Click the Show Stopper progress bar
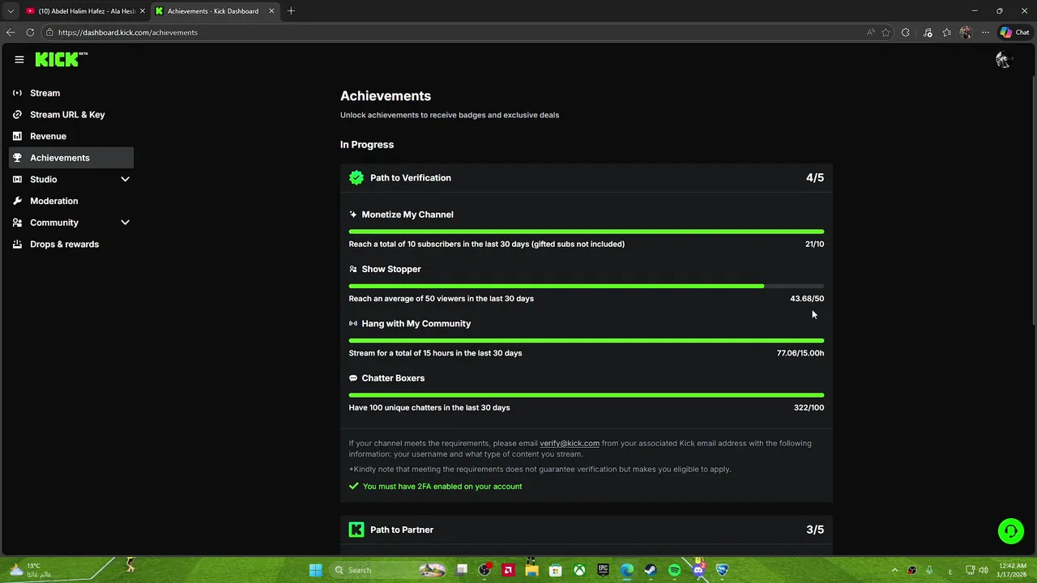 pyautogui.click(x=587, y=286)
